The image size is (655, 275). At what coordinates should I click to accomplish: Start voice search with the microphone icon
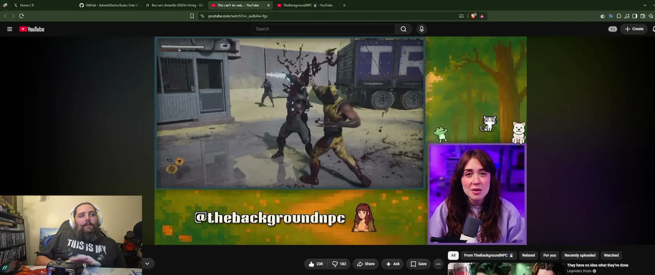click(422, 29)
